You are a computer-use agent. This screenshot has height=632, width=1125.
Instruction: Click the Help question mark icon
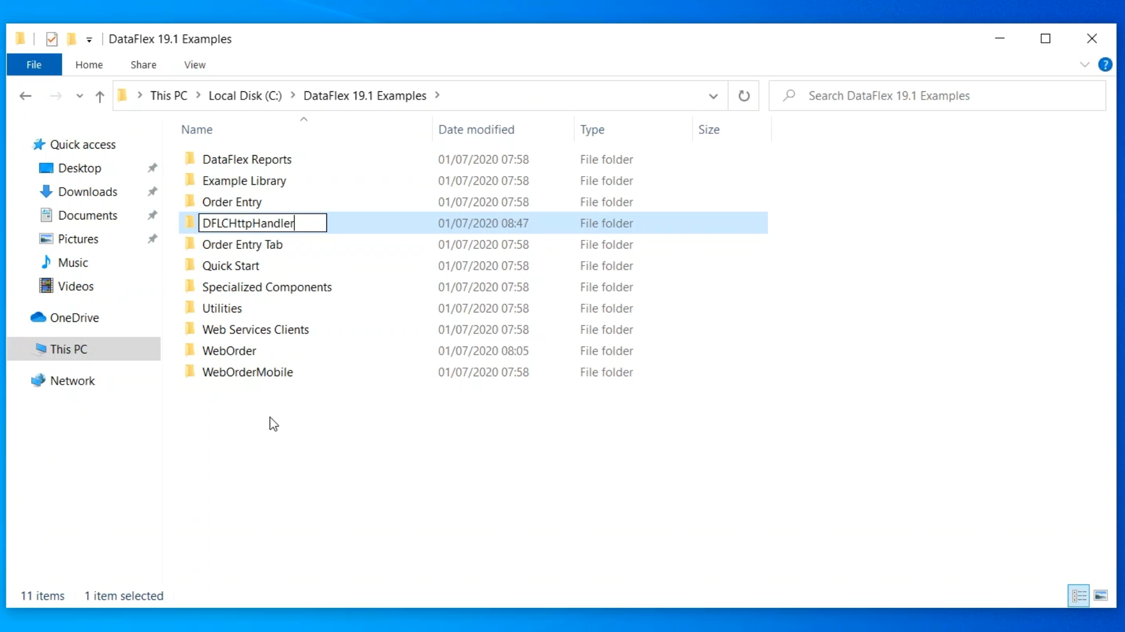click(1105, 65)
